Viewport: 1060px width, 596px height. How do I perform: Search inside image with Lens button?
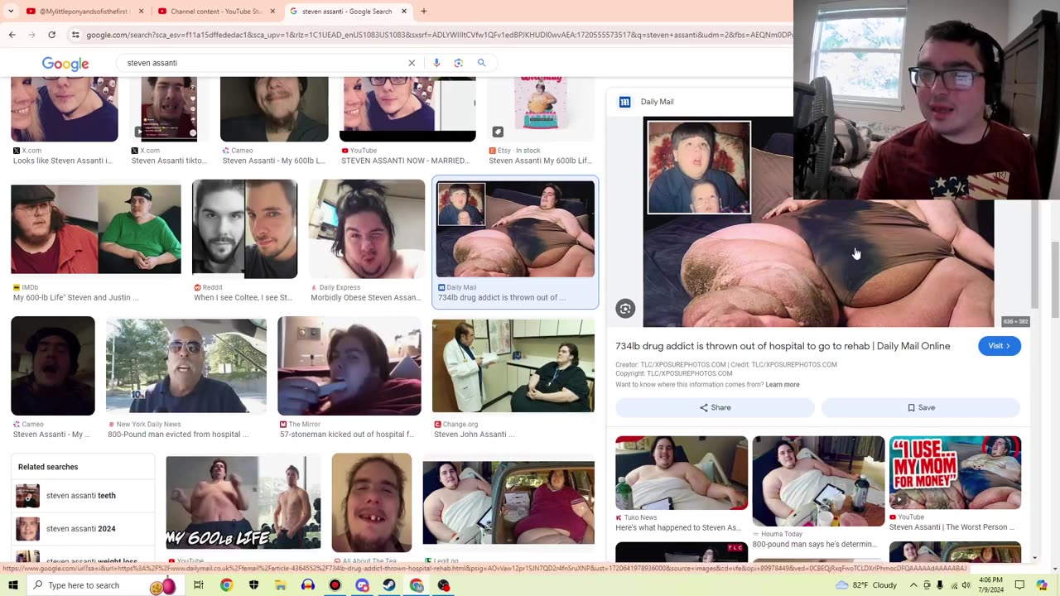pyautogui.click(x=625, y=309)
